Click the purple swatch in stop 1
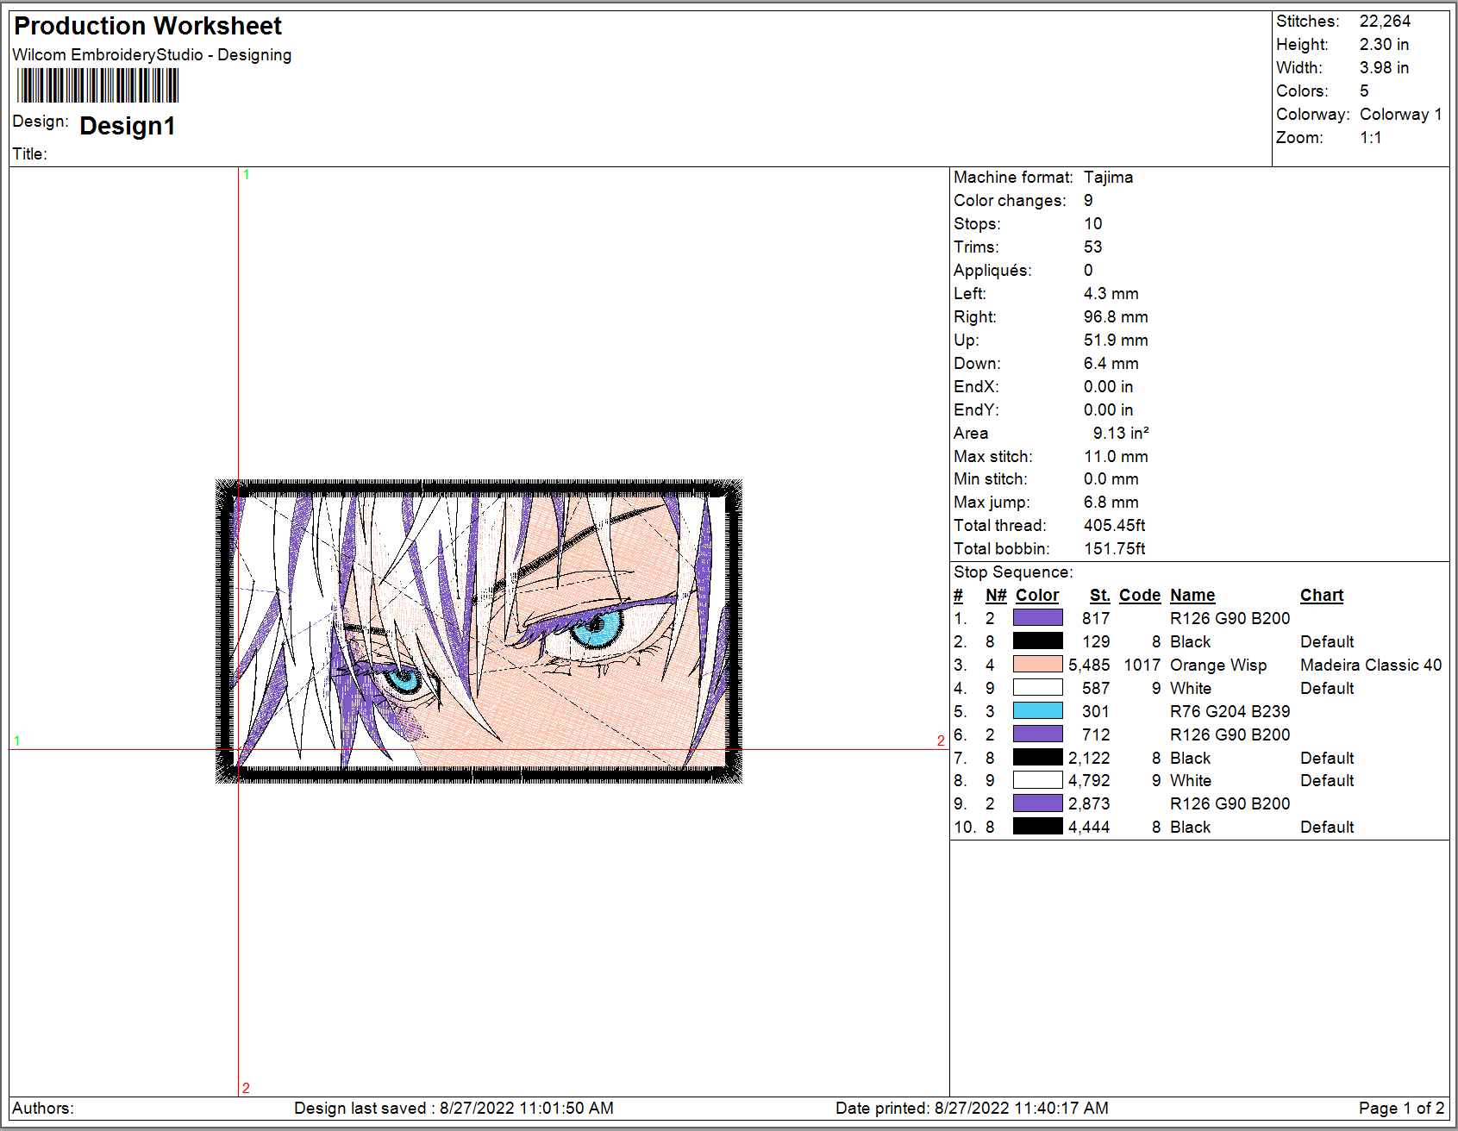The height and width of the screenshot is (1131, 1458). (x=1037, y=618)
